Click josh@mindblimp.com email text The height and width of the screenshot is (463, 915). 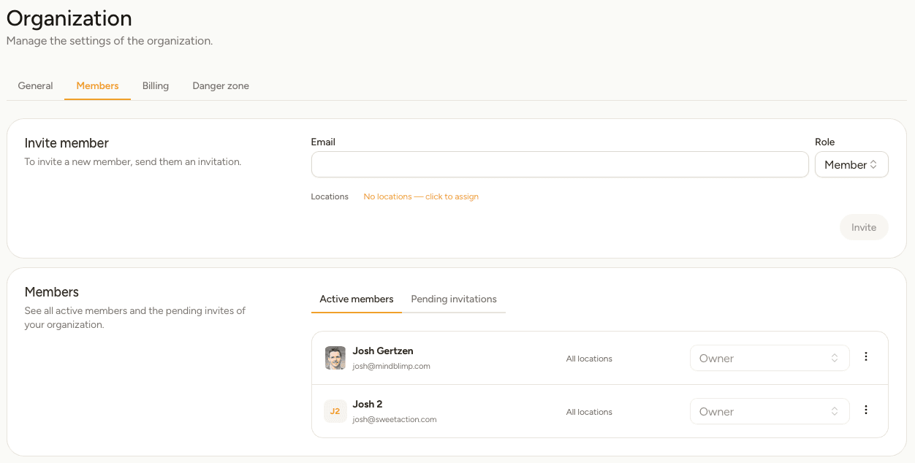[391, 366]
